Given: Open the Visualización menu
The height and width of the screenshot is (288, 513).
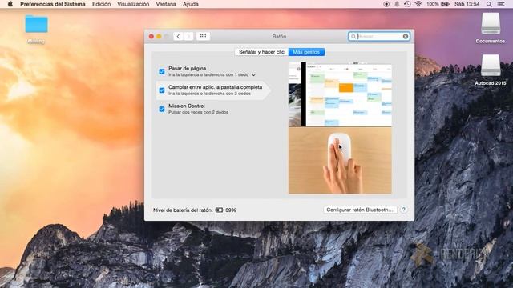Looking at the screenshot, I should coord(133,4).
